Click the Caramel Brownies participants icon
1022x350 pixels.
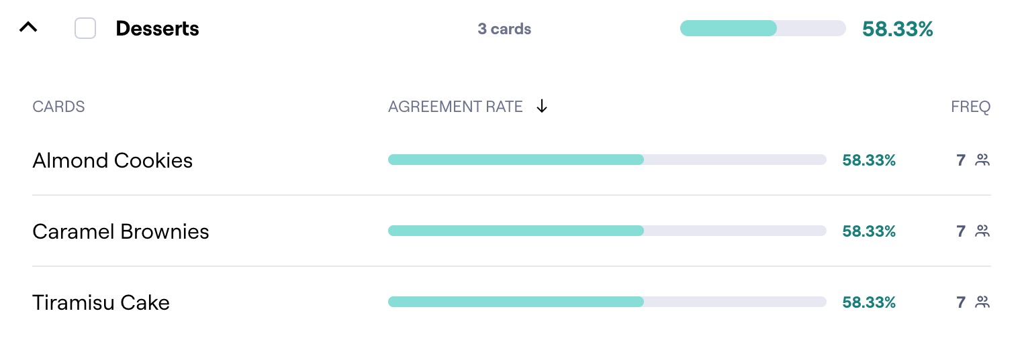[x=982, y=231]
